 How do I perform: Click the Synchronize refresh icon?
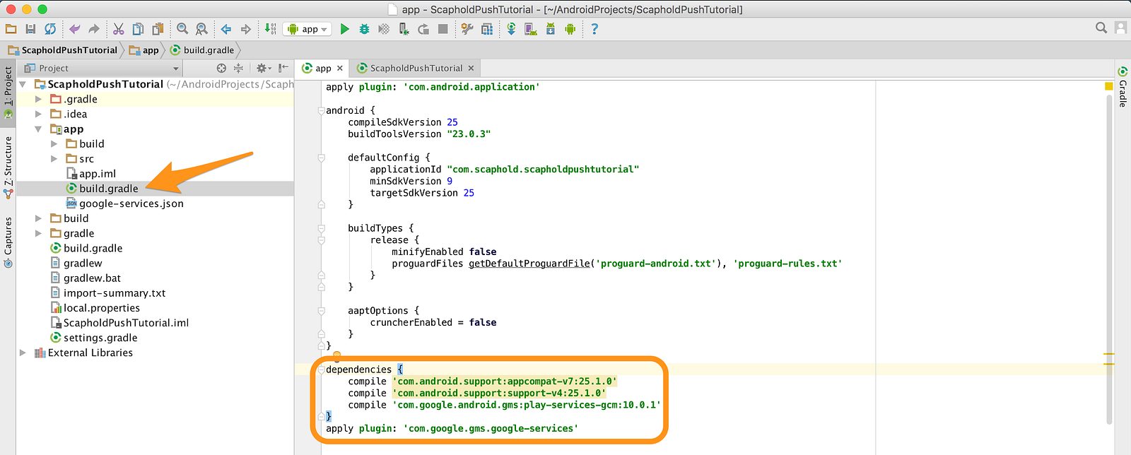click(x=50, y=29)
